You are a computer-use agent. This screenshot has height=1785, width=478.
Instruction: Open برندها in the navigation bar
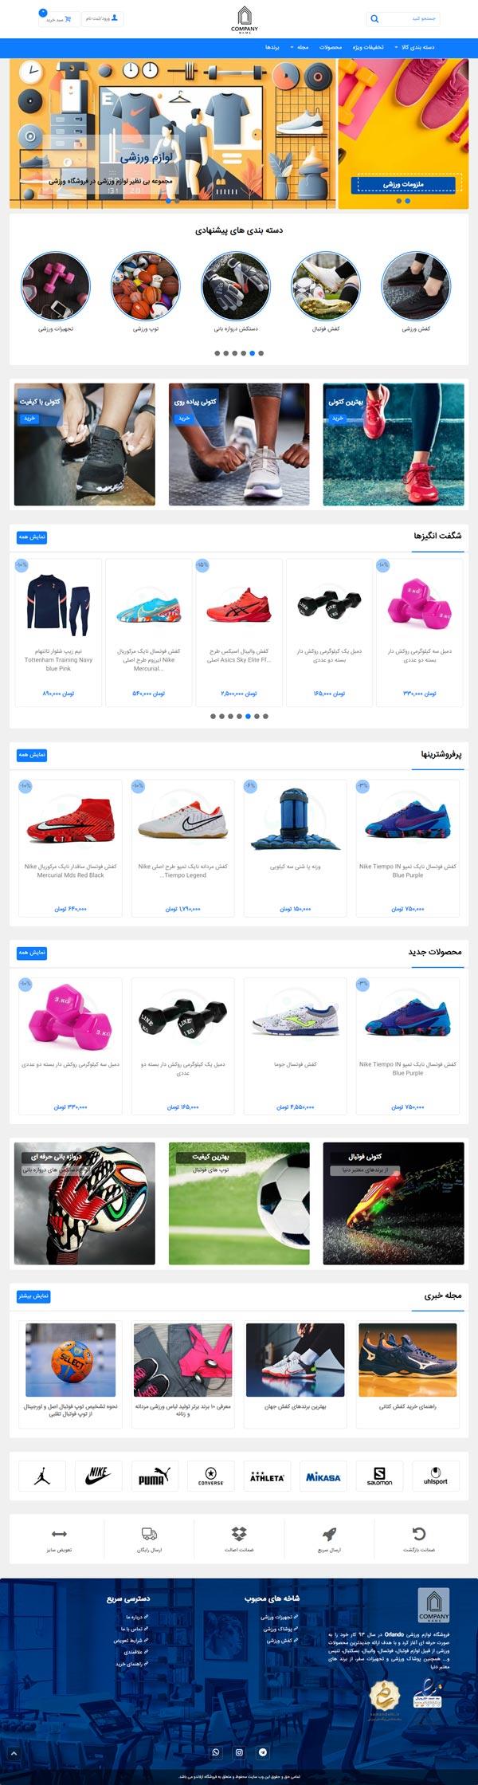[x=272, y=47]
